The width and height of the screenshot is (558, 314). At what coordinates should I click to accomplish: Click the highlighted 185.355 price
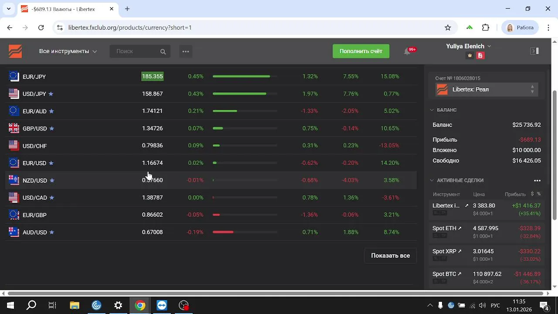pos(152,76)
